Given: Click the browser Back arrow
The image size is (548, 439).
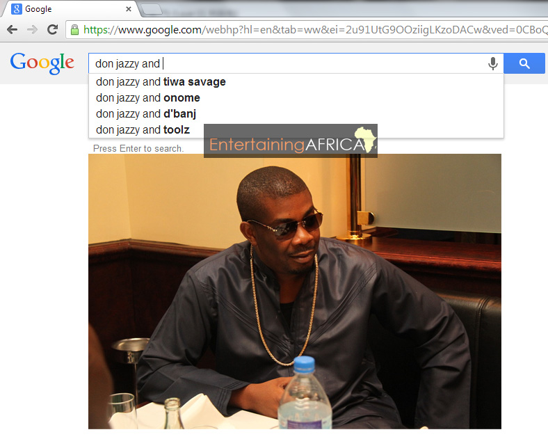Looking at the screenshot, I should click(12, 29).
